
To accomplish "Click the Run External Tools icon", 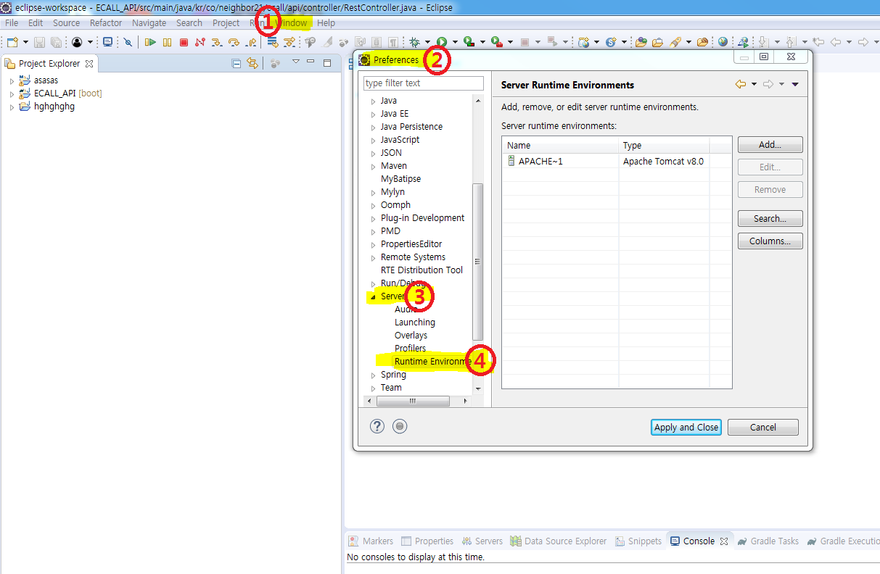I will (x=497, y=42).
